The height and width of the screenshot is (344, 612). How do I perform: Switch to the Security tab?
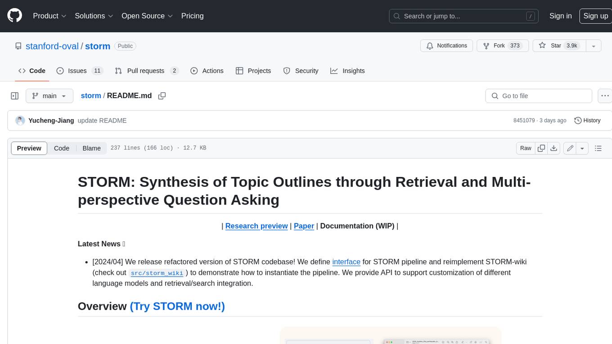click(301, 71)
